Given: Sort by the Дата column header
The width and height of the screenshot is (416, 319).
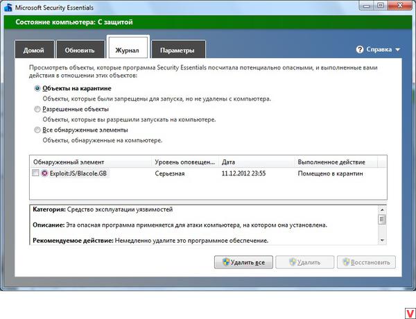Looking at the screenshot, I should (x=257, y=162).
